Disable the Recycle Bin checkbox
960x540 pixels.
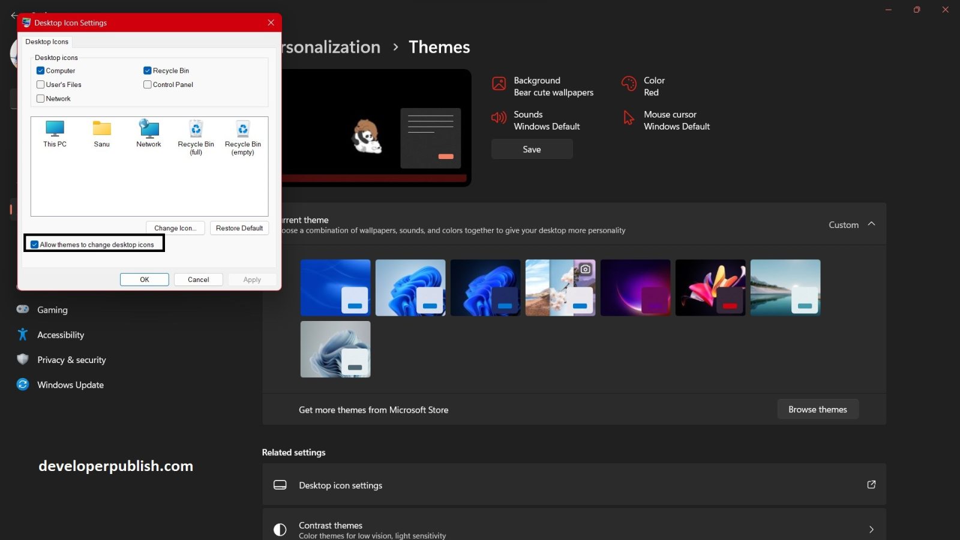pos(147,70)
